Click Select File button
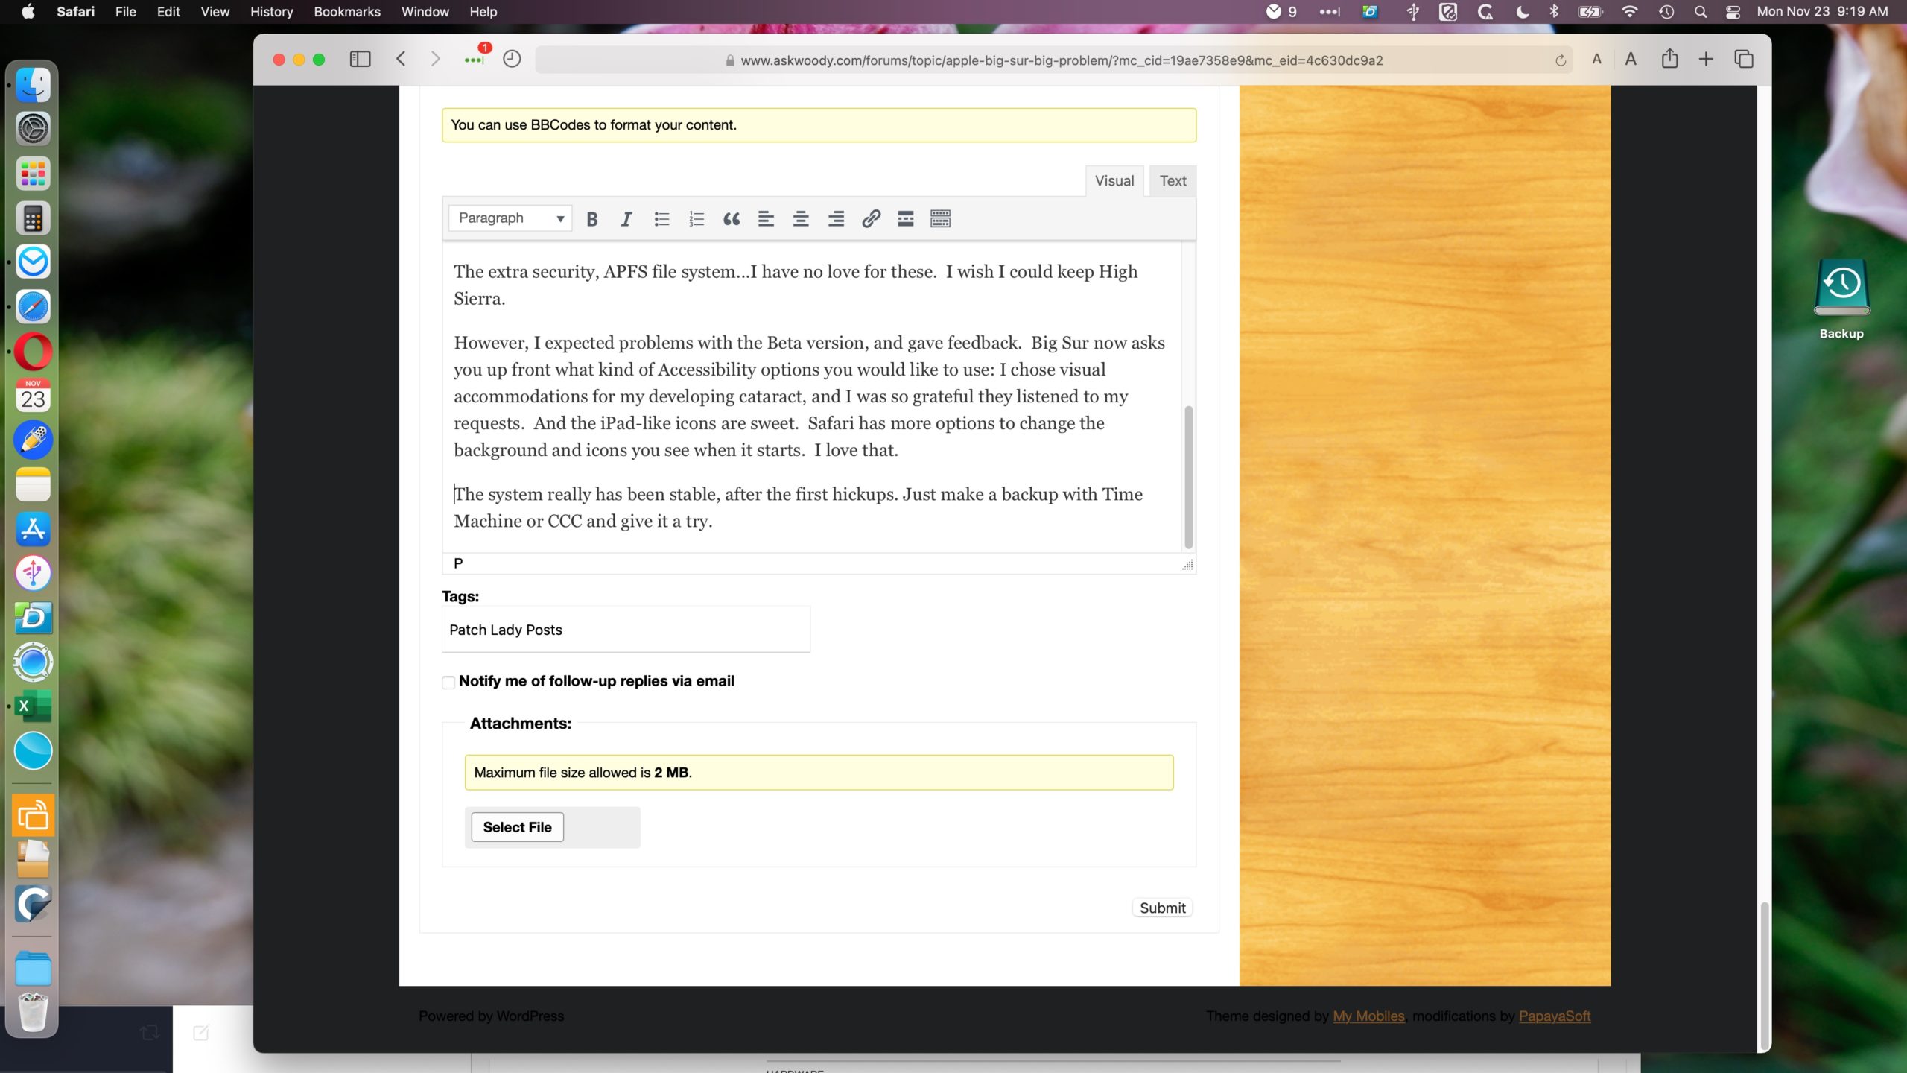This screenshot has width=1907, height=1073. [x=517, y=827]
